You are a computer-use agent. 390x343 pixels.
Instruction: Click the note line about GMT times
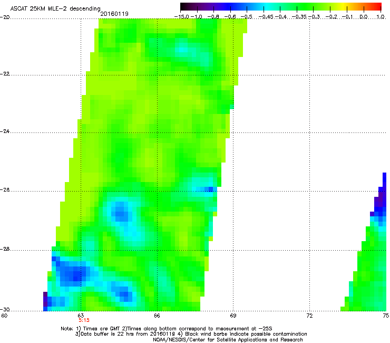click(x=167, y=329)
